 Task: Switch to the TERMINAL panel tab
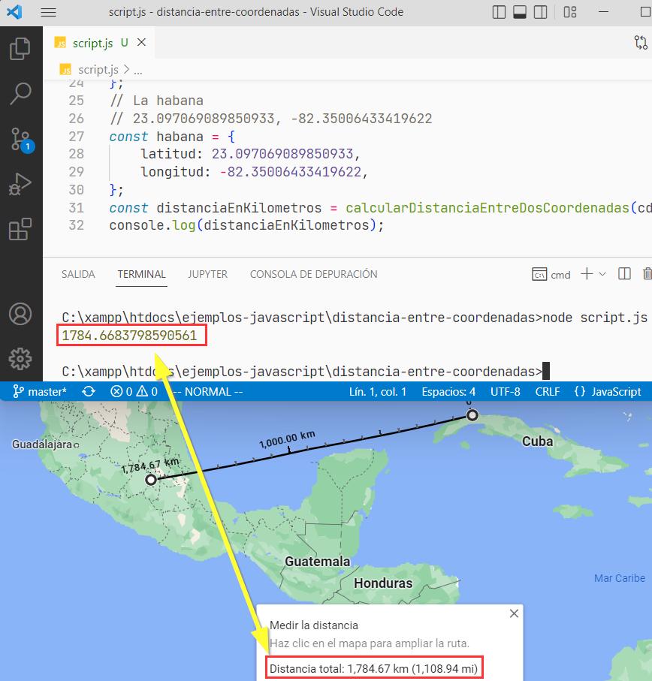[142, 274]
